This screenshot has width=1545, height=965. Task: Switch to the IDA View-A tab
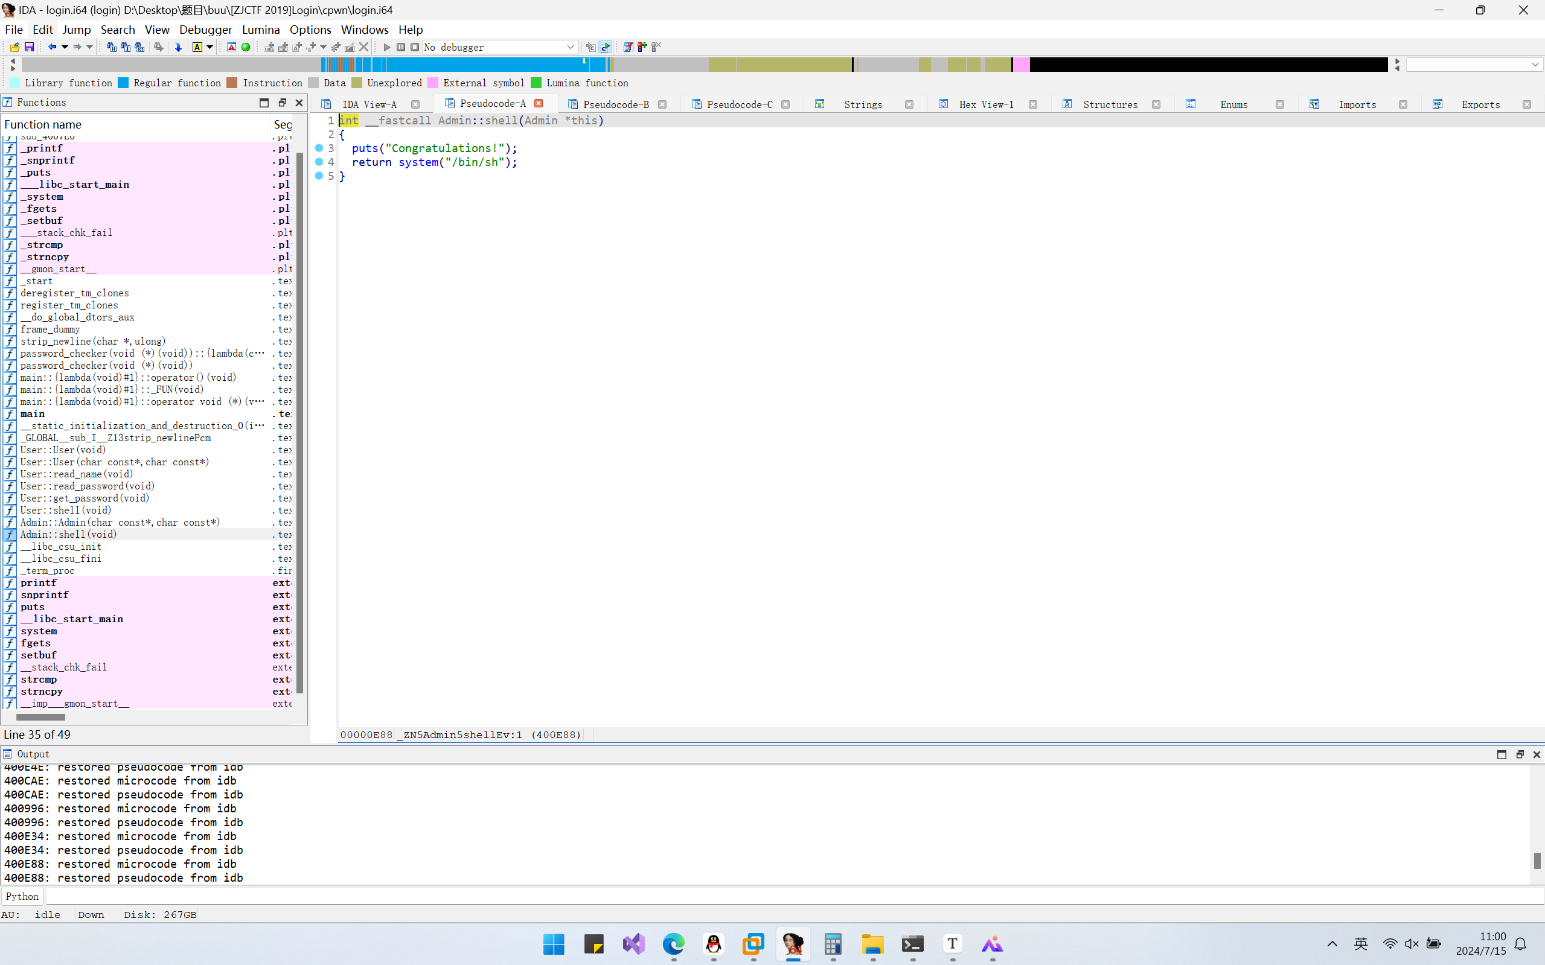pyautogui.click(x=369, y=104)
